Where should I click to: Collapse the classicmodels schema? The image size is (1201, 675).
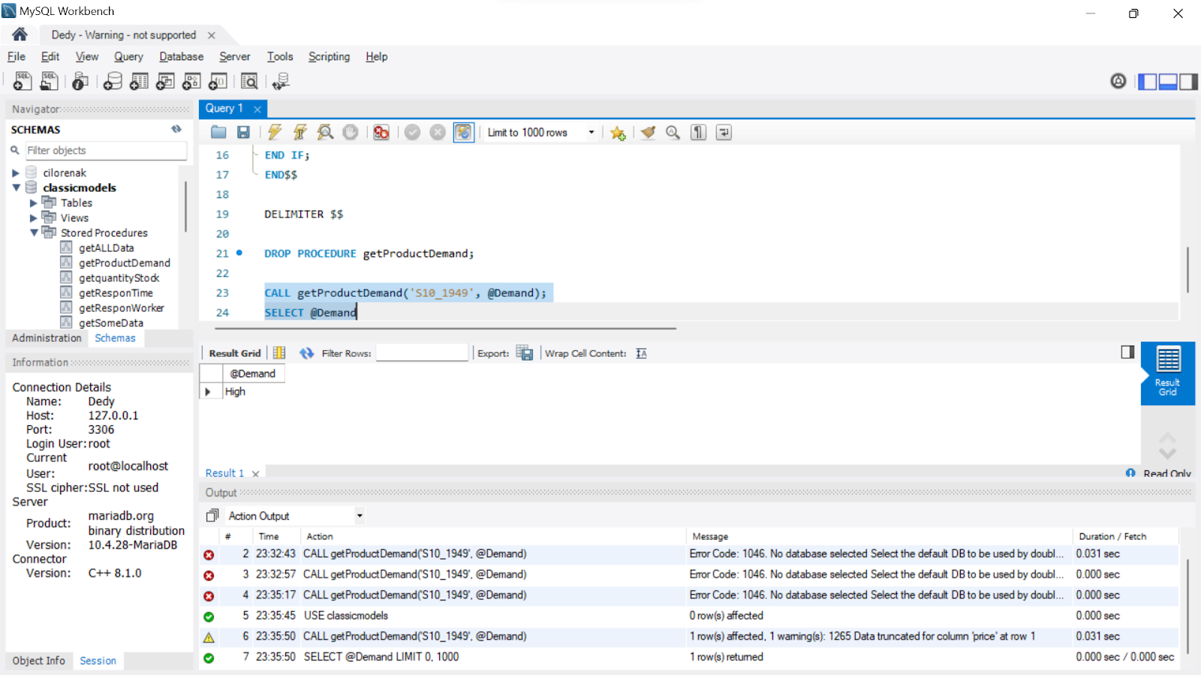[x=16, y=187]
